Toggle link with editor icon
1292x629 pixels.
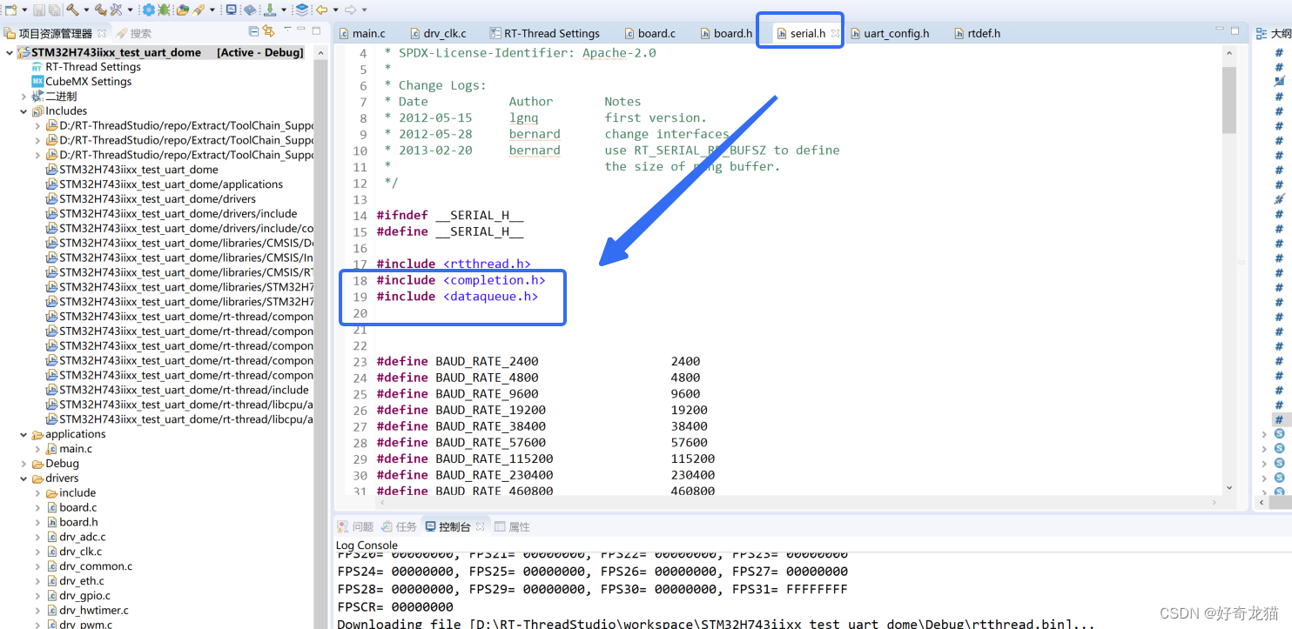coord(268,31)
